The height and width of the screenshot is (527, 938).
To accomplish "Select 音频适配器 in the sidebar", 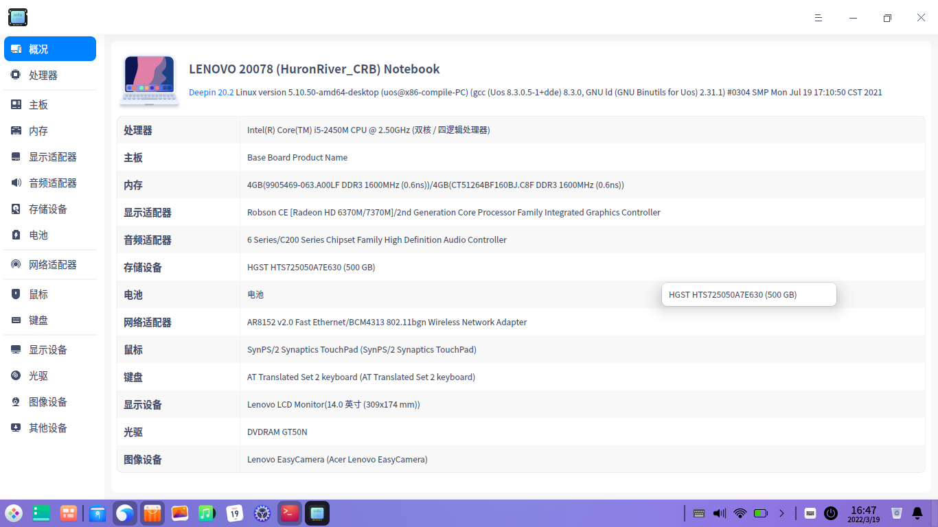I will point(50,183).
